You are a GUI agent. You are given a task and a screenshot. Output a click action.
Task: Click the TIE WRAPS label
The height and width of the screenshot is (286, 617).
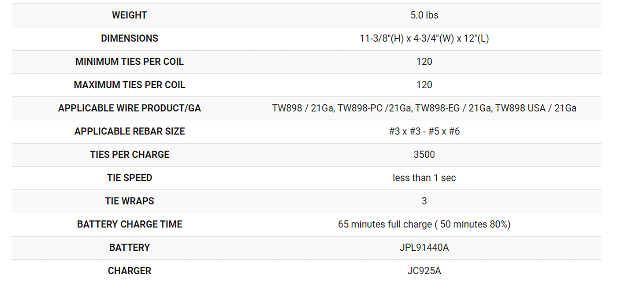click(129, 201)
